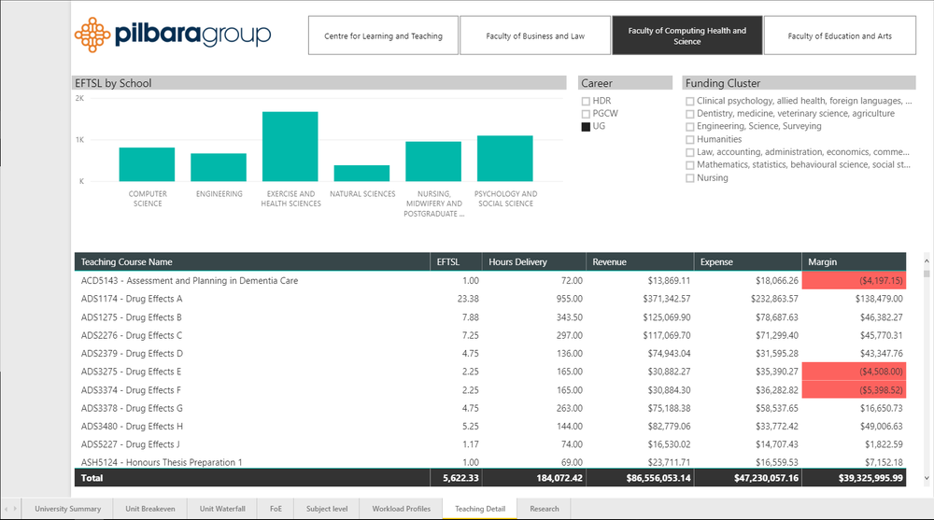Uncheck the UG career checkbox
This screenshot has width=934, height=520.
(587, 126)
